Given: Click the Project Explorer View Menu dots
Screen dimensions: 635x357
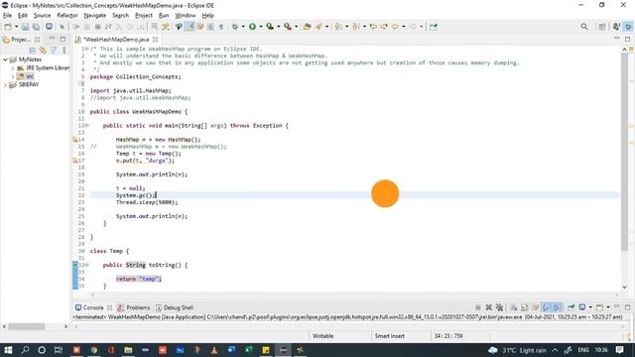Looking at the screenshot, I should click(x=63, y=51).
